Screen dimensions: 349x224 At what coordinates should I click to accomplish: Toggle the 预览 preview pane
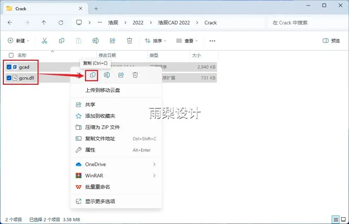331,41
